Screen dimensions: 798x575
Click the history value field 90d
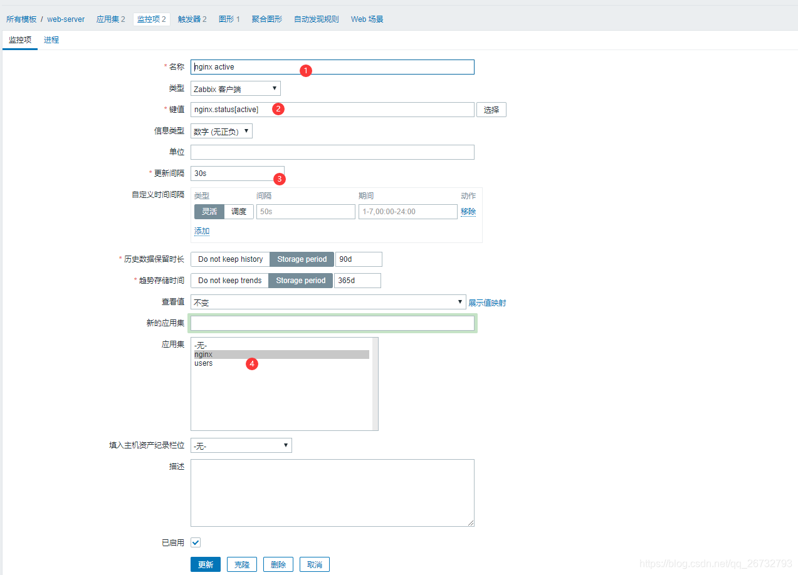pyautogui.click(x=359, y=259)
